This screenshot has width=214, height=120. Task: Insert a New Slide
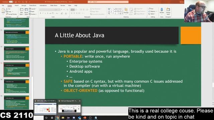21,11
